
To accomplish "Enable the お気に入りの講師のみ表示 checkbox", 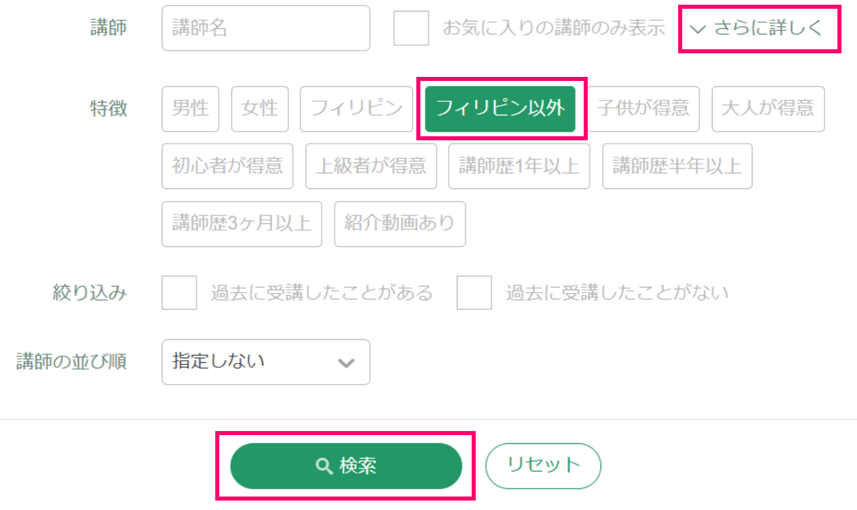I will pos(411,28).
